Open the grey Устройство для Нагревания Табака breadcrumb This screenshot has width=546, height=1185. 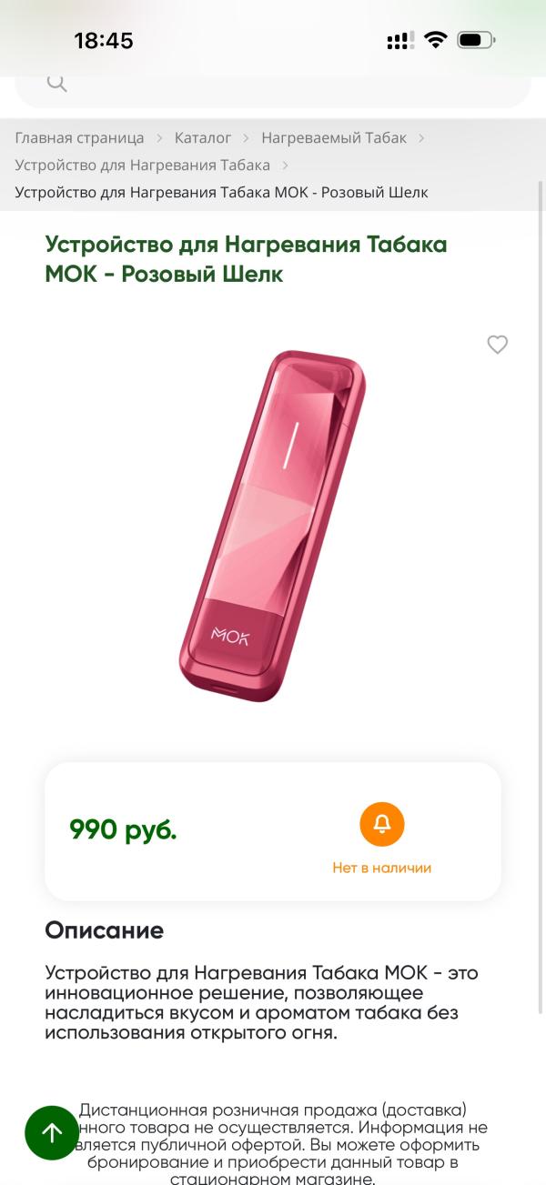[x=142, y=166]
